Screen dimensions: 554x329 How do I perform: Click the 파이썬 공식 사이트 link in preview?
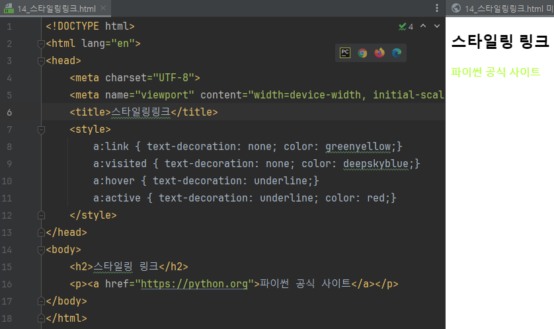pos(495,72)
